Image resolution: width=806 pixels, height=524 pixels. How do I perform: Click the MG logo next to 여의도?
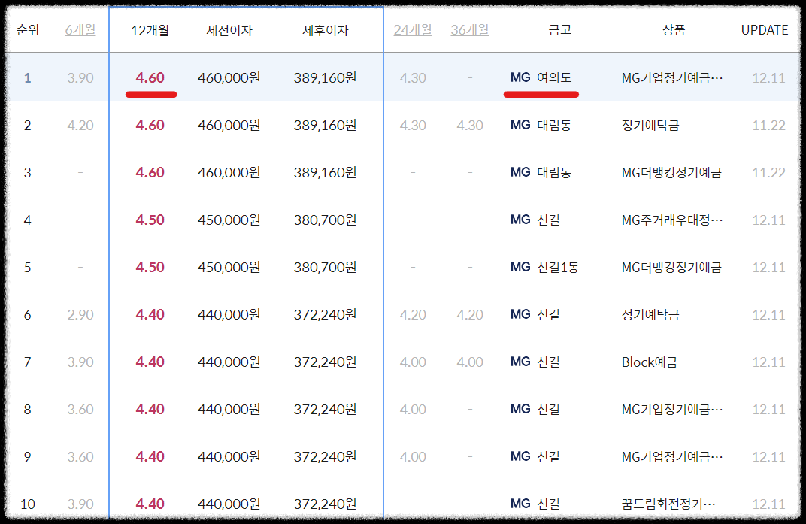(x=520, y=77)
